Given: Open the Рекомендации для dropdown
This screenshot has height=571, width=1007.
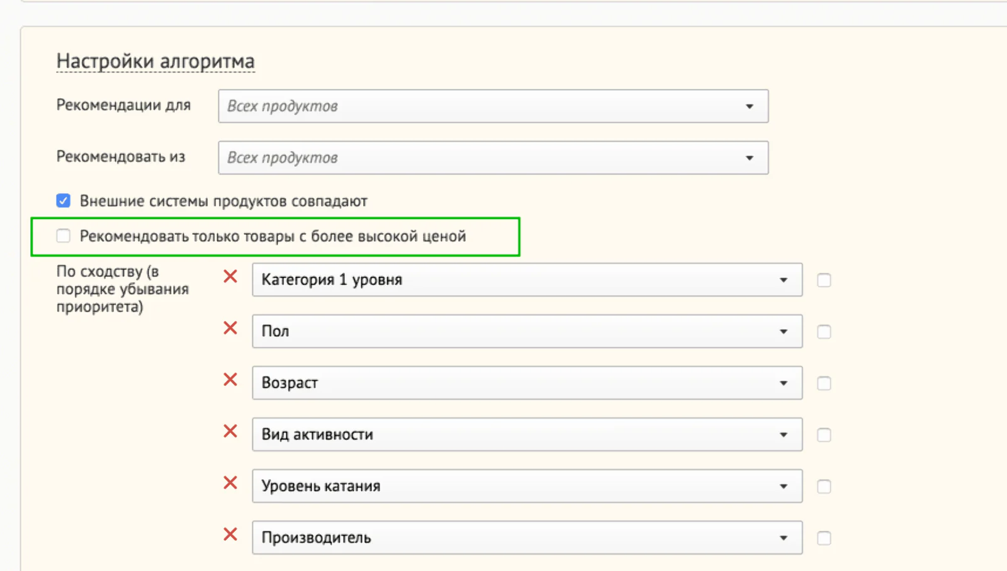Looking at the screenshot, I should 493,106.
